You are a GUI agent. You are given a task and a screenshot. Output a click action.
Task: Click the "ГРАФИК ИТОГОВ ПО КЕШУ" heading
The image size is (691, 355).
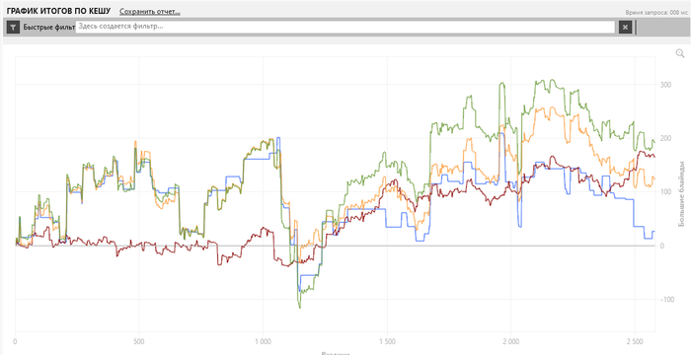click(58, 11)
